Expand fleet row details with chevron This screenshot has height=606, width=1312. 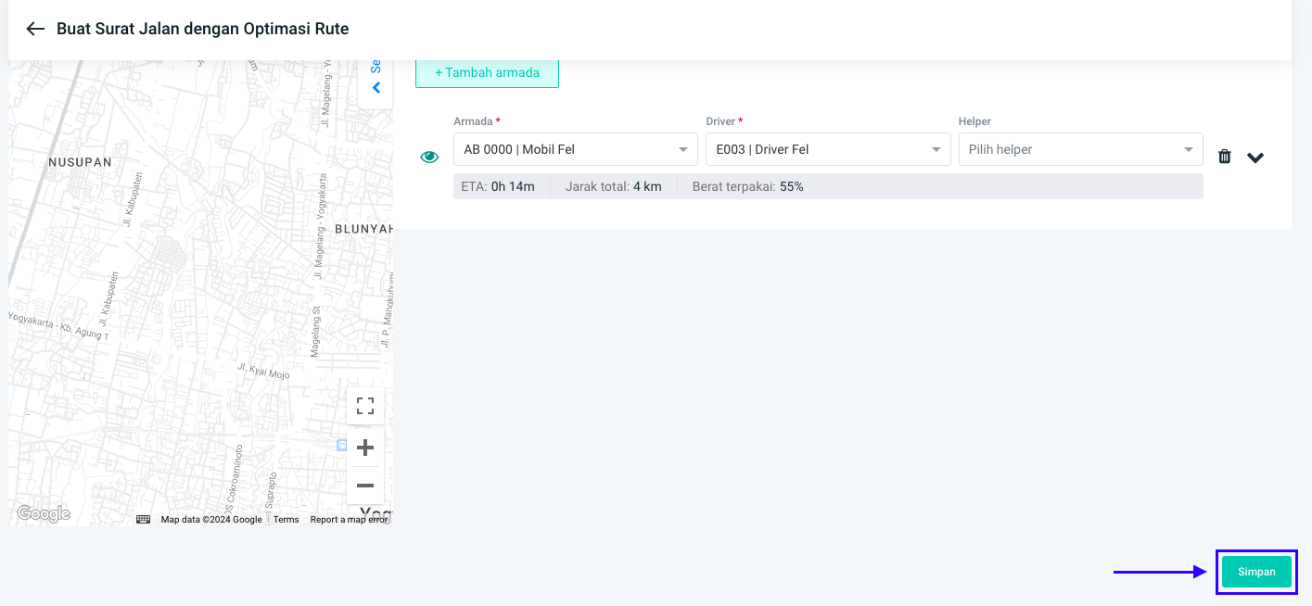1255,158
